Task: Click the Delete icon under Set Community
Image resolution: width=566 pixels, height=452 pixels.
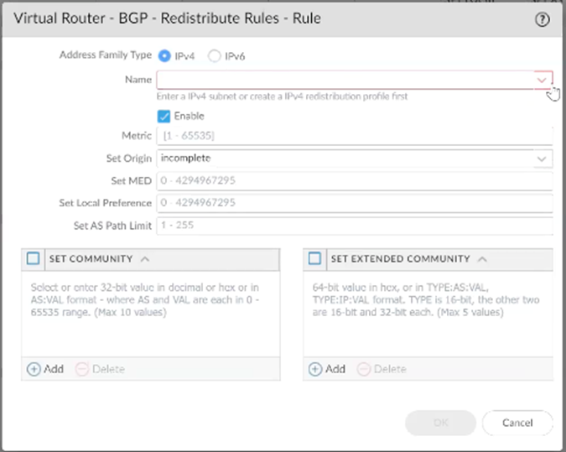Action: tap(83, 369)
